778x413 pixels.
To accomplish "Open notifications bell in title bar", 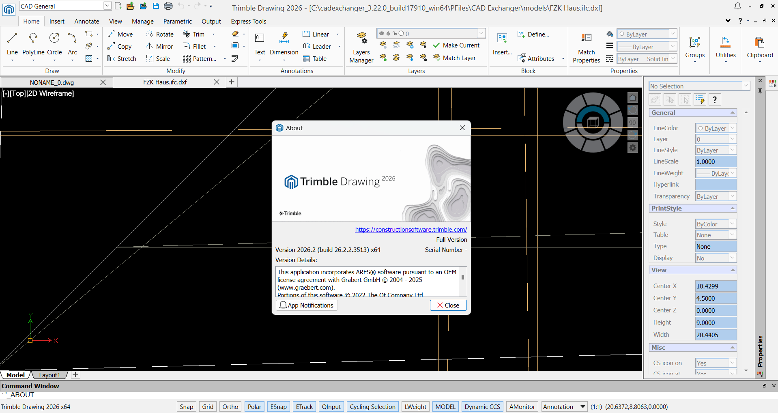I will [738, 6].
